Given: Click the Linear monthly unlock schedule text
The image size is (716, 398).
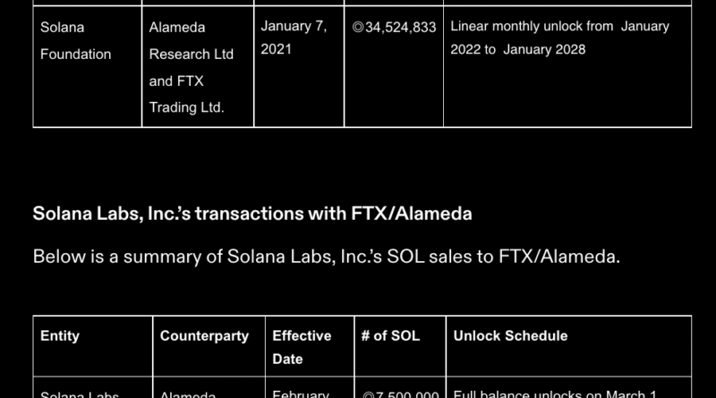Looking at the screenshot, I should click(x=559, y=38).
